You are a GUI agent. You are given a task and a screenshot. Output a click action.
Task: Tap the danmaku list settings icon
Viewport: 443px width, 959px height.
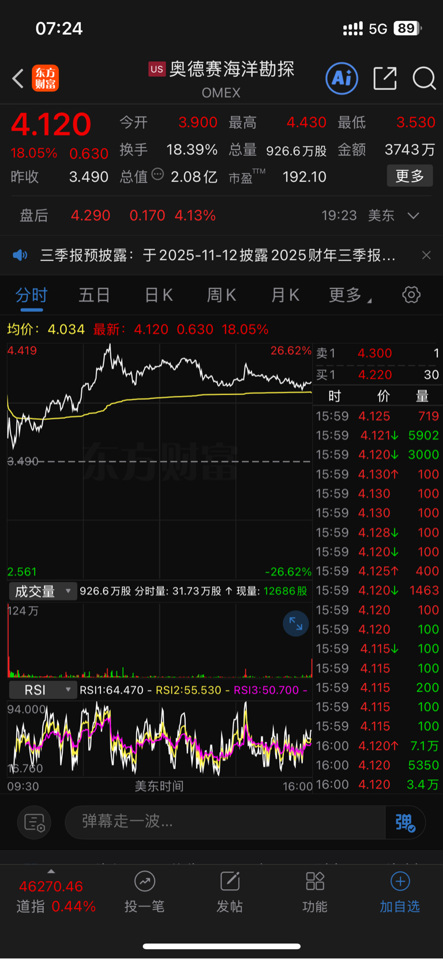click(x=35, y=822)
